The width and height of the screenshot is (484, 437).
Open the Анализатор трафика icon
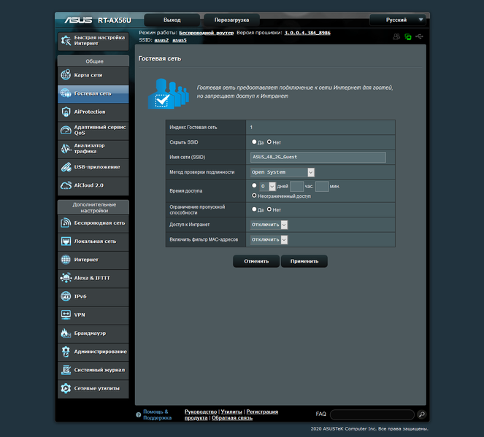tap(66, 148)
